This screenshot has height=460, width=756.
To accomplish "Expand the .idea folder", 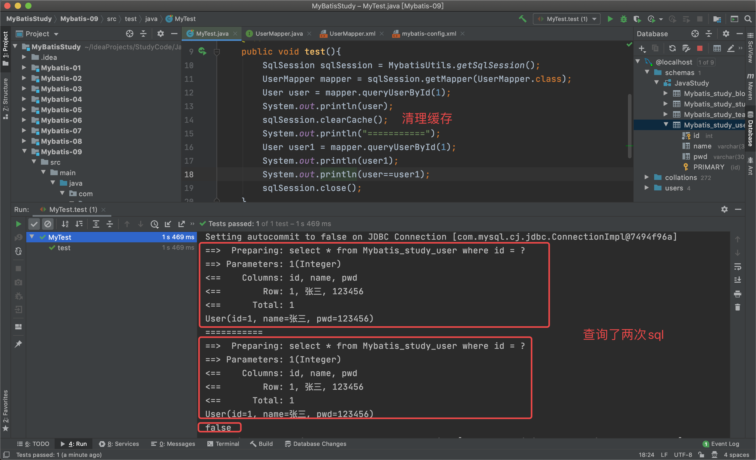I will click(24, 57).
